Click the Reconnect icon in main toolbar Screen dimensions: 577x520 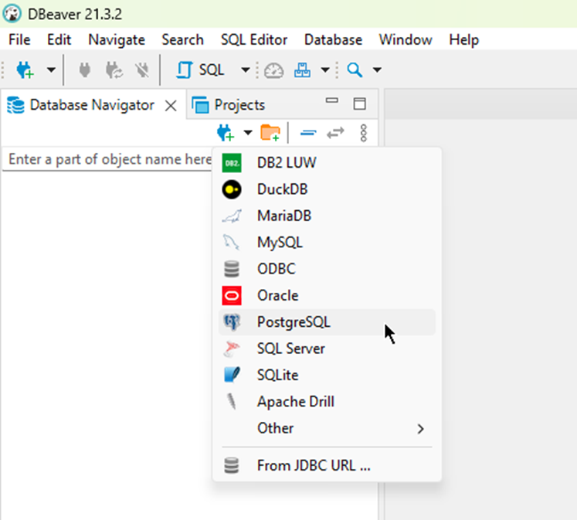[114, 70]
